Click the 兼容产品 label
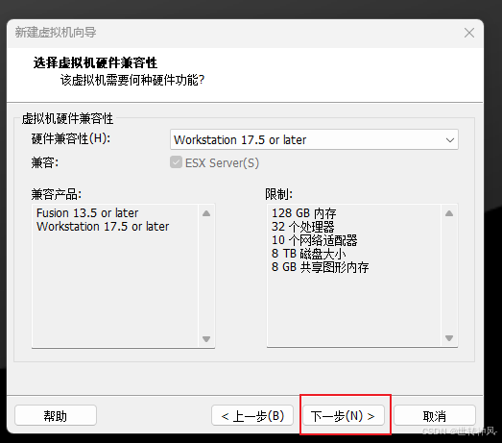This screenshot has width=502, height=443. [x=56, y=194]
